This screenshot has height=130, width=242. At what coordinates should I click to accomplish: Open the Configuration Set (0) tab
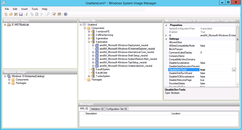[117, 109]
